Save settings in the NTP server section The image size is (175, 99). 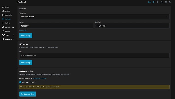26,63
